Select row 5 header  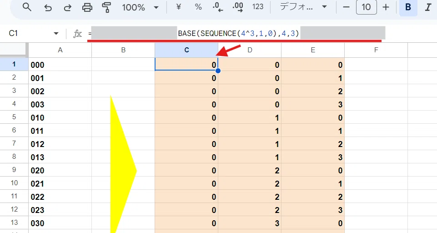coord(14,117)
